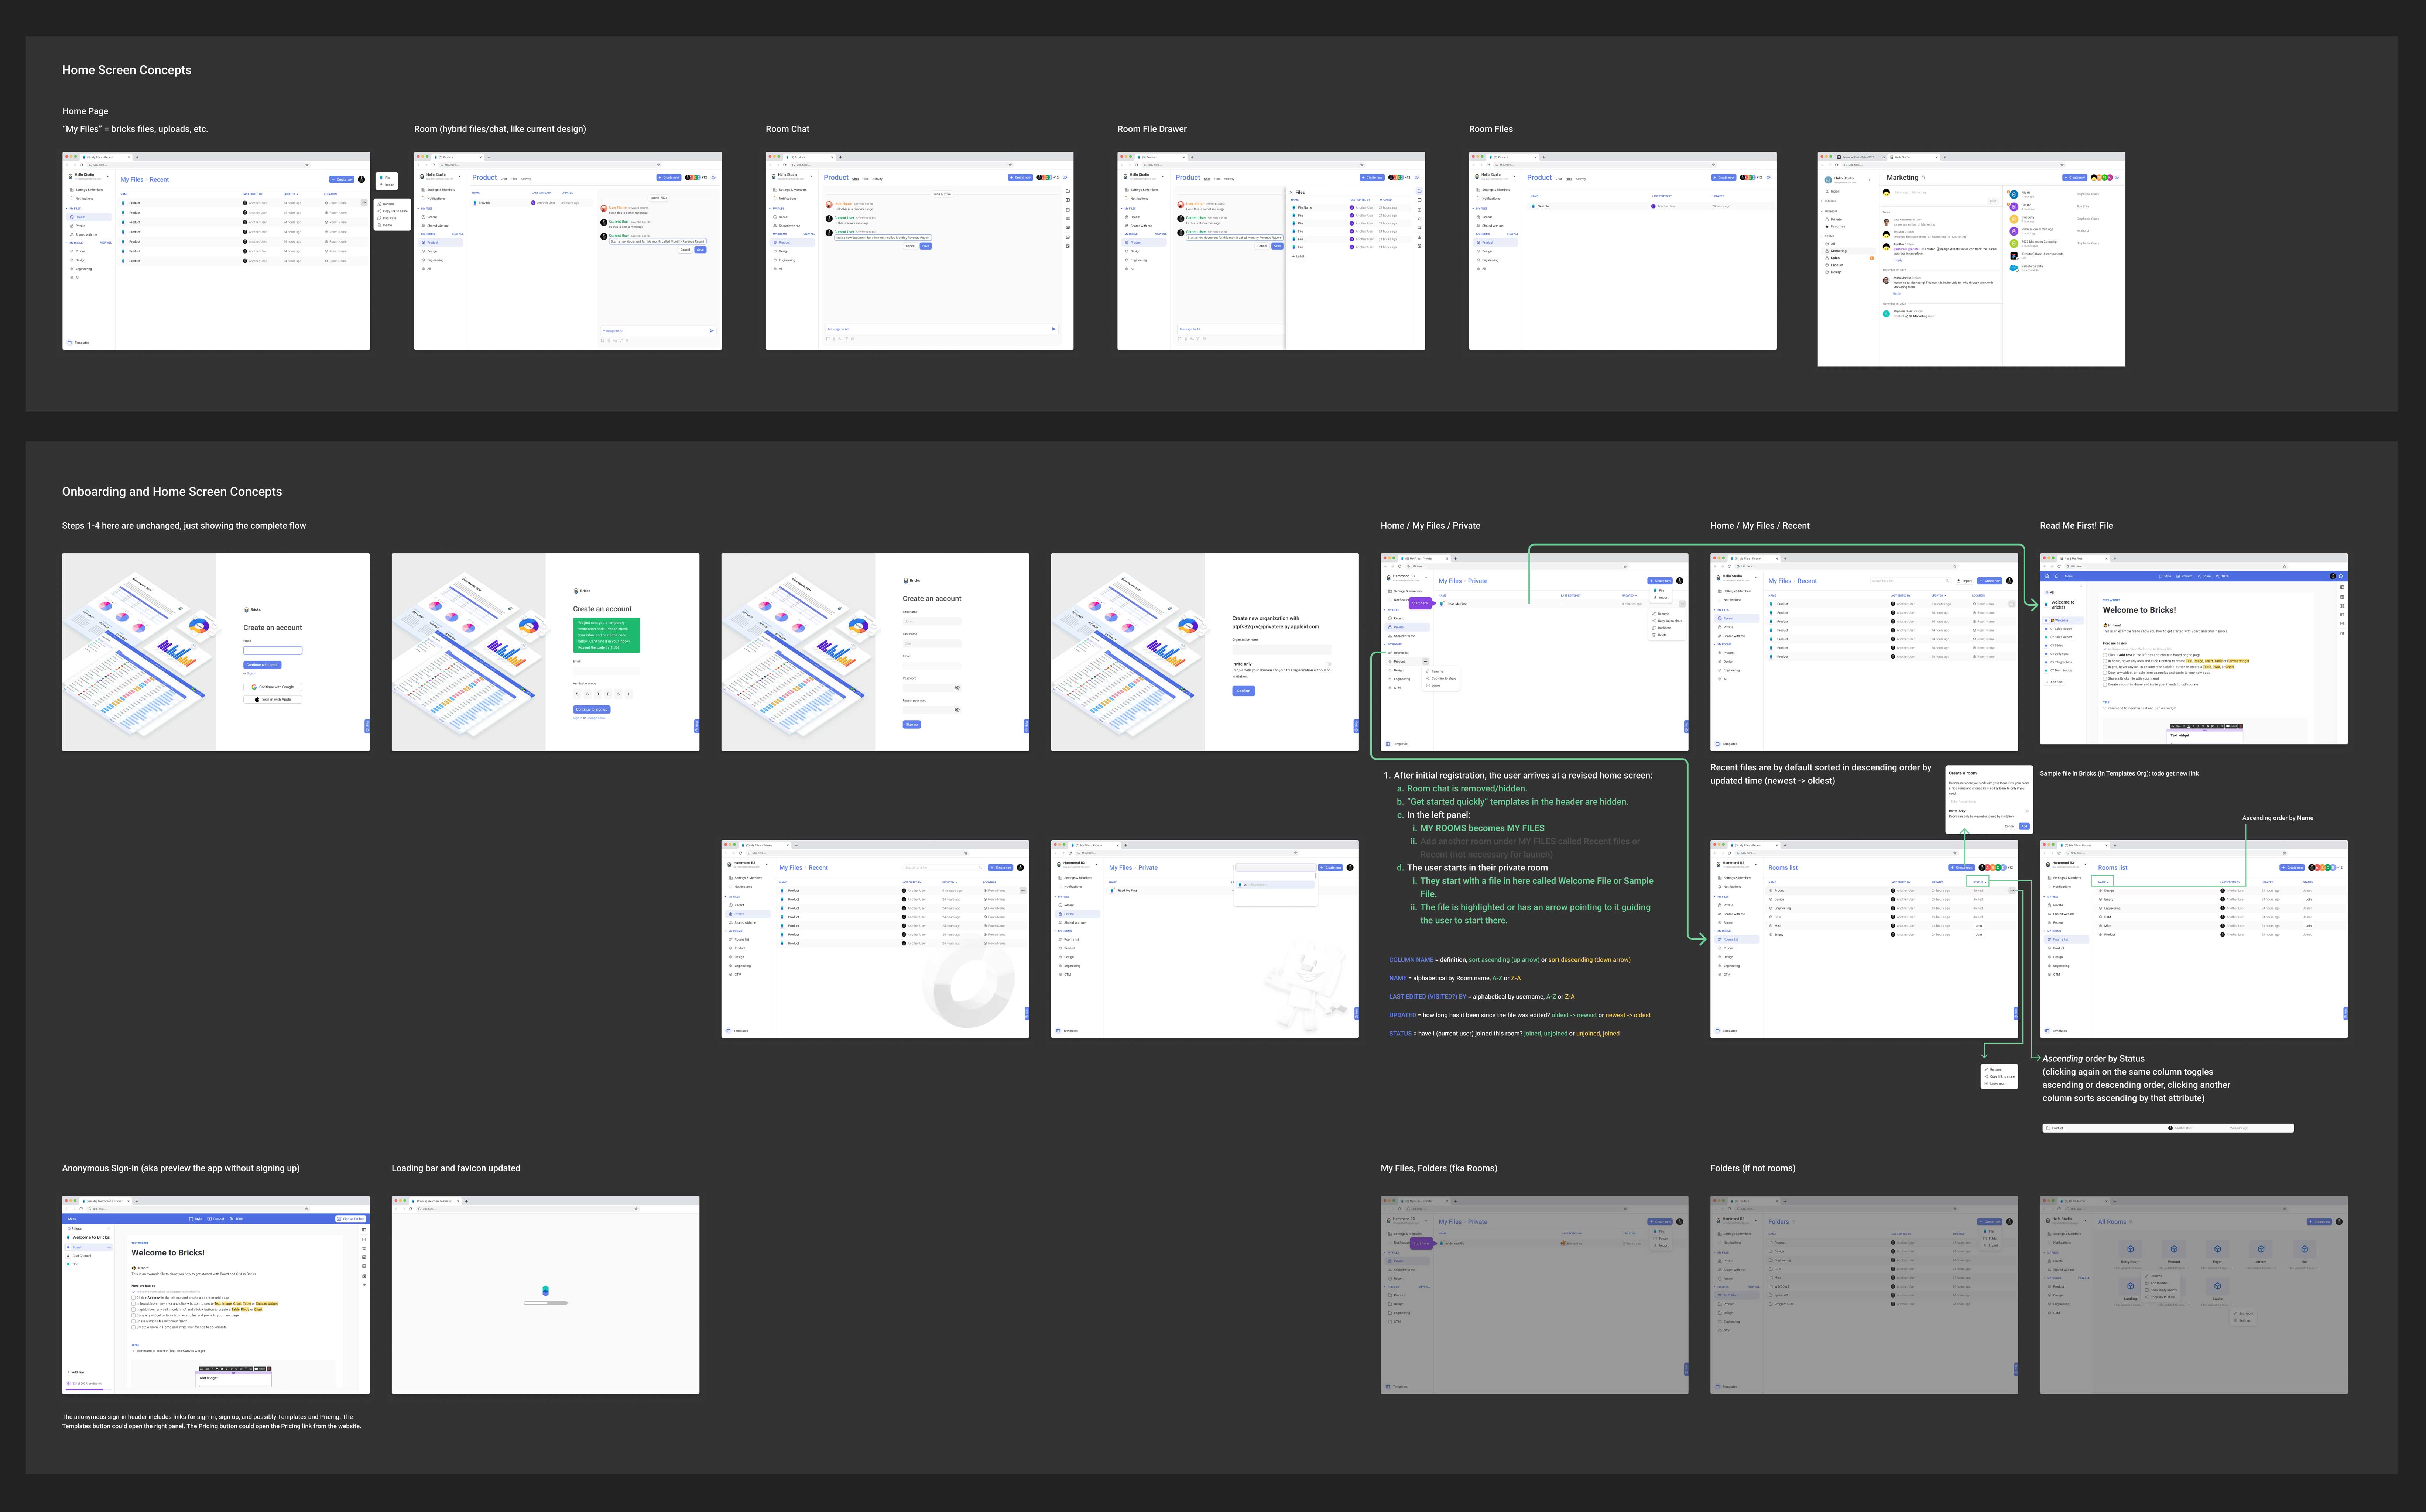The image size is (2426, 1512).
Task: Click send icon in Room Chat mockup
Action: [x=1054, y=329]
